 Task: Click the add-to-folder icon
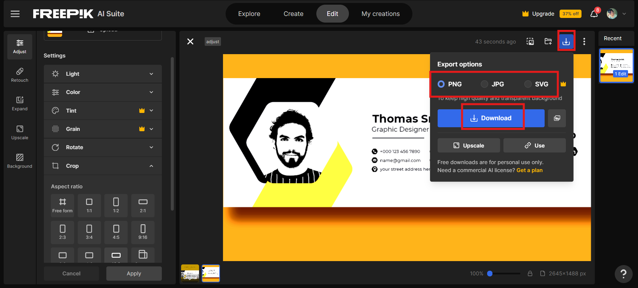point(548,42)
